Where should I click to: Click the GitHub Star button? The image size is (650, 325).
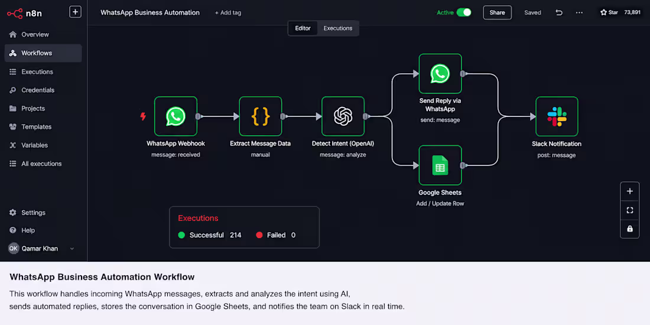coord(609,12)
